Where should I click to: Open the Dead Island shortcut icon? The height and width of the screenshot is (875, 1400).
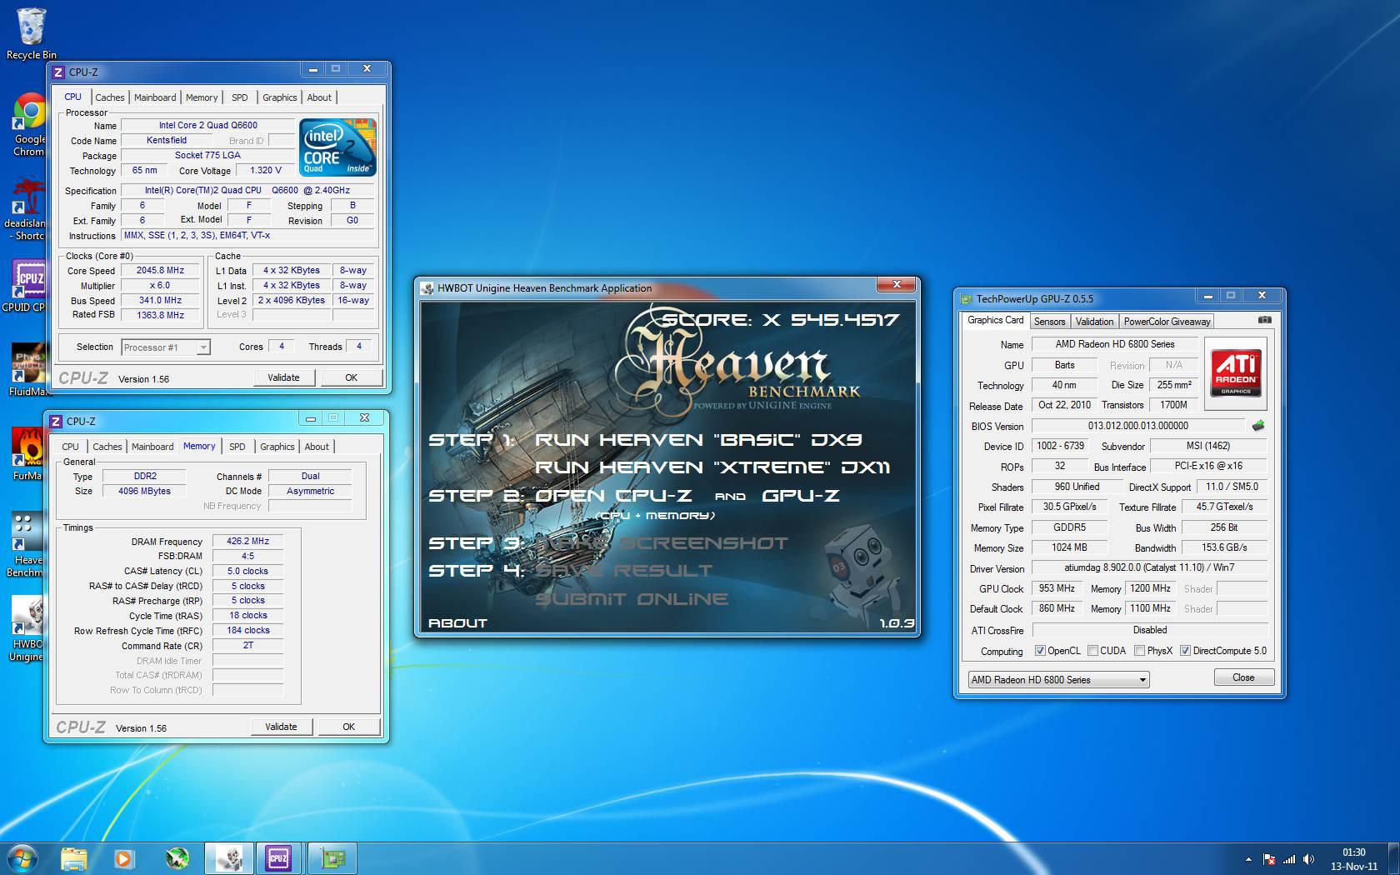(x=27, y=208)
